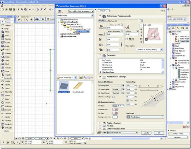Click the Settaggi button in navigator

pyautogui.click(x=177, y=137)
